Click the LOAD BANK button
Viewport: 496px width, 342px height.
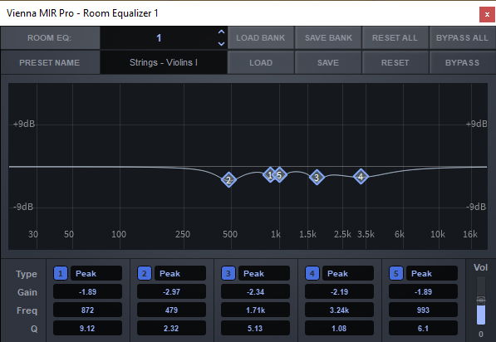tap(261, 37)
